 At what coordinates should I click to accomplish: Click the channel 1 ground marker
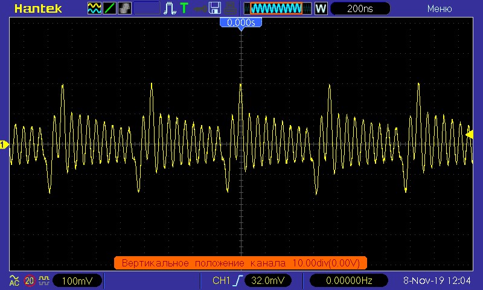pos(4,144)
